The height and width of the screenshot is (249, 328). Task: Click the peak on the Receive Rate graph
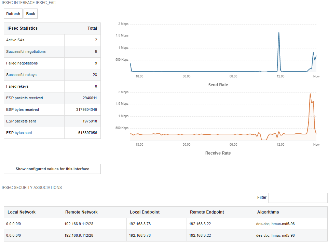click(310, 94)
